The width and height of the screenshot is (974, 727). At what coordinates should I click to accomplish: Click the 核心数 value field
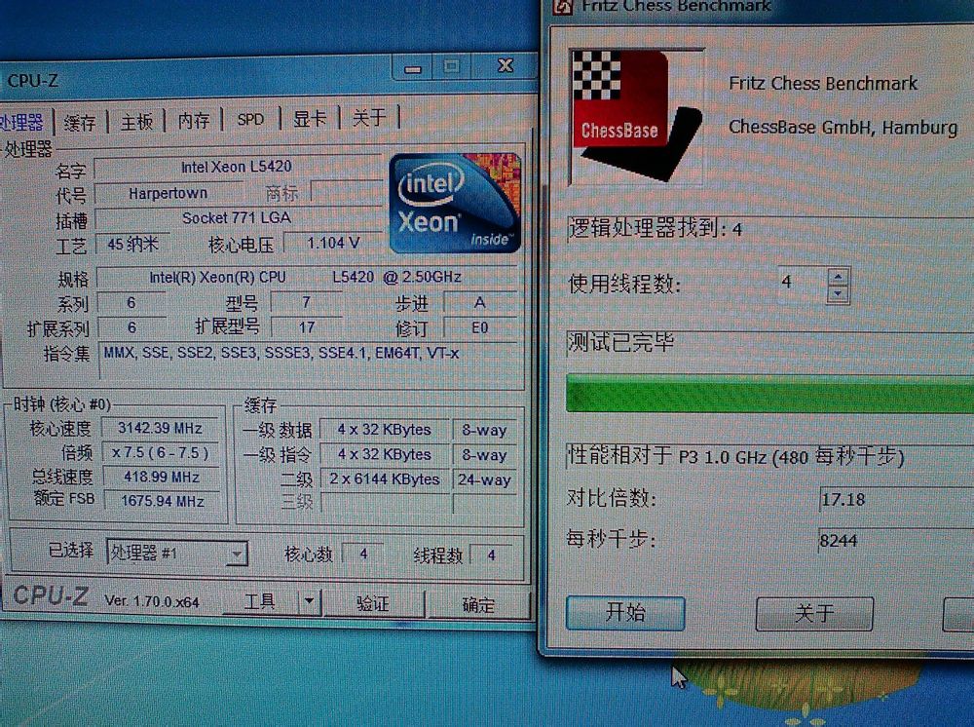coord(362,554)
